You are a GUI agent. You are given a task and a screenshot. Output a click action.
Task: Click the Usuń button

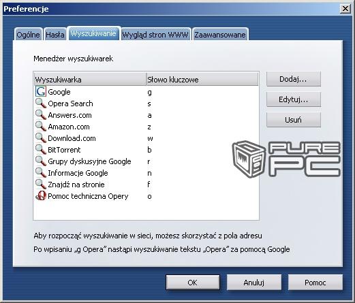click(x=294, y=120)
